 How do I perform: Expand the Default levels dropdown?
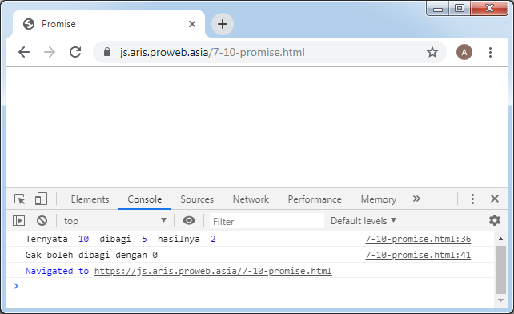pyautogui.click(x=363, y=221)
